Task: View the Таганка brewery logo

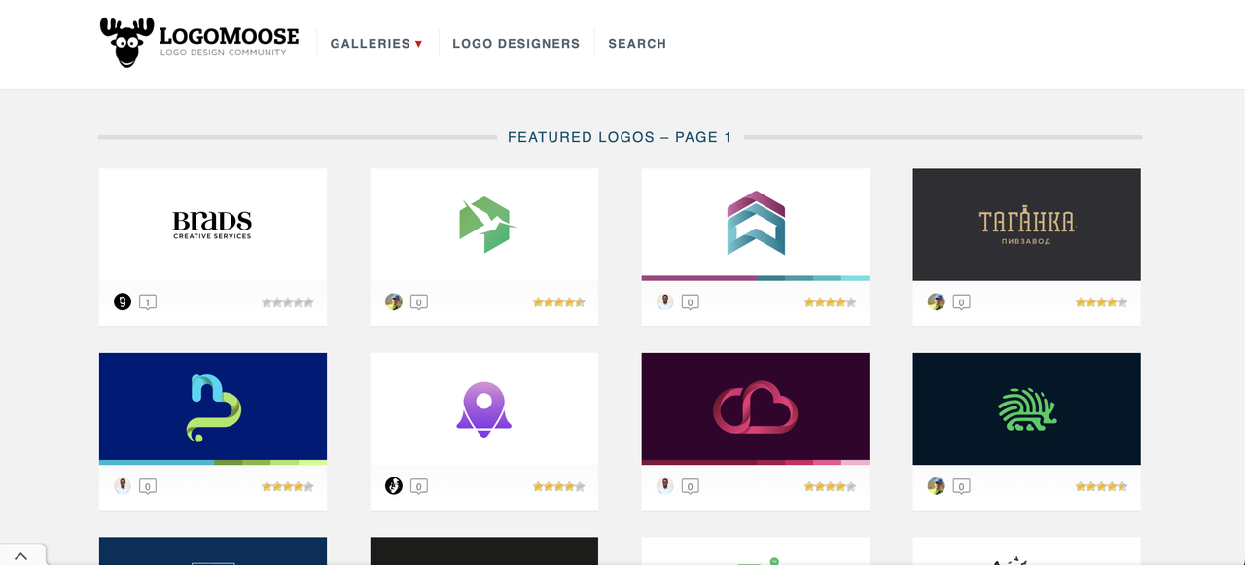Action: [x=1026, y=225]
